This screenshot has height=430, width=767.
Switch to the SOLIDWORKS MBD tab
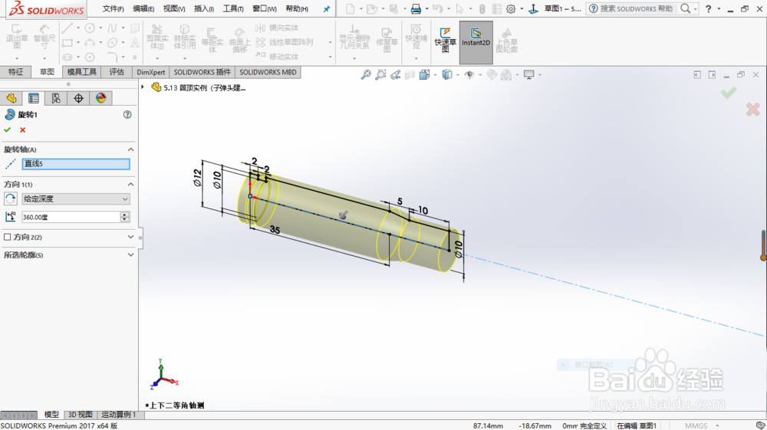click(x=268, y=72)
